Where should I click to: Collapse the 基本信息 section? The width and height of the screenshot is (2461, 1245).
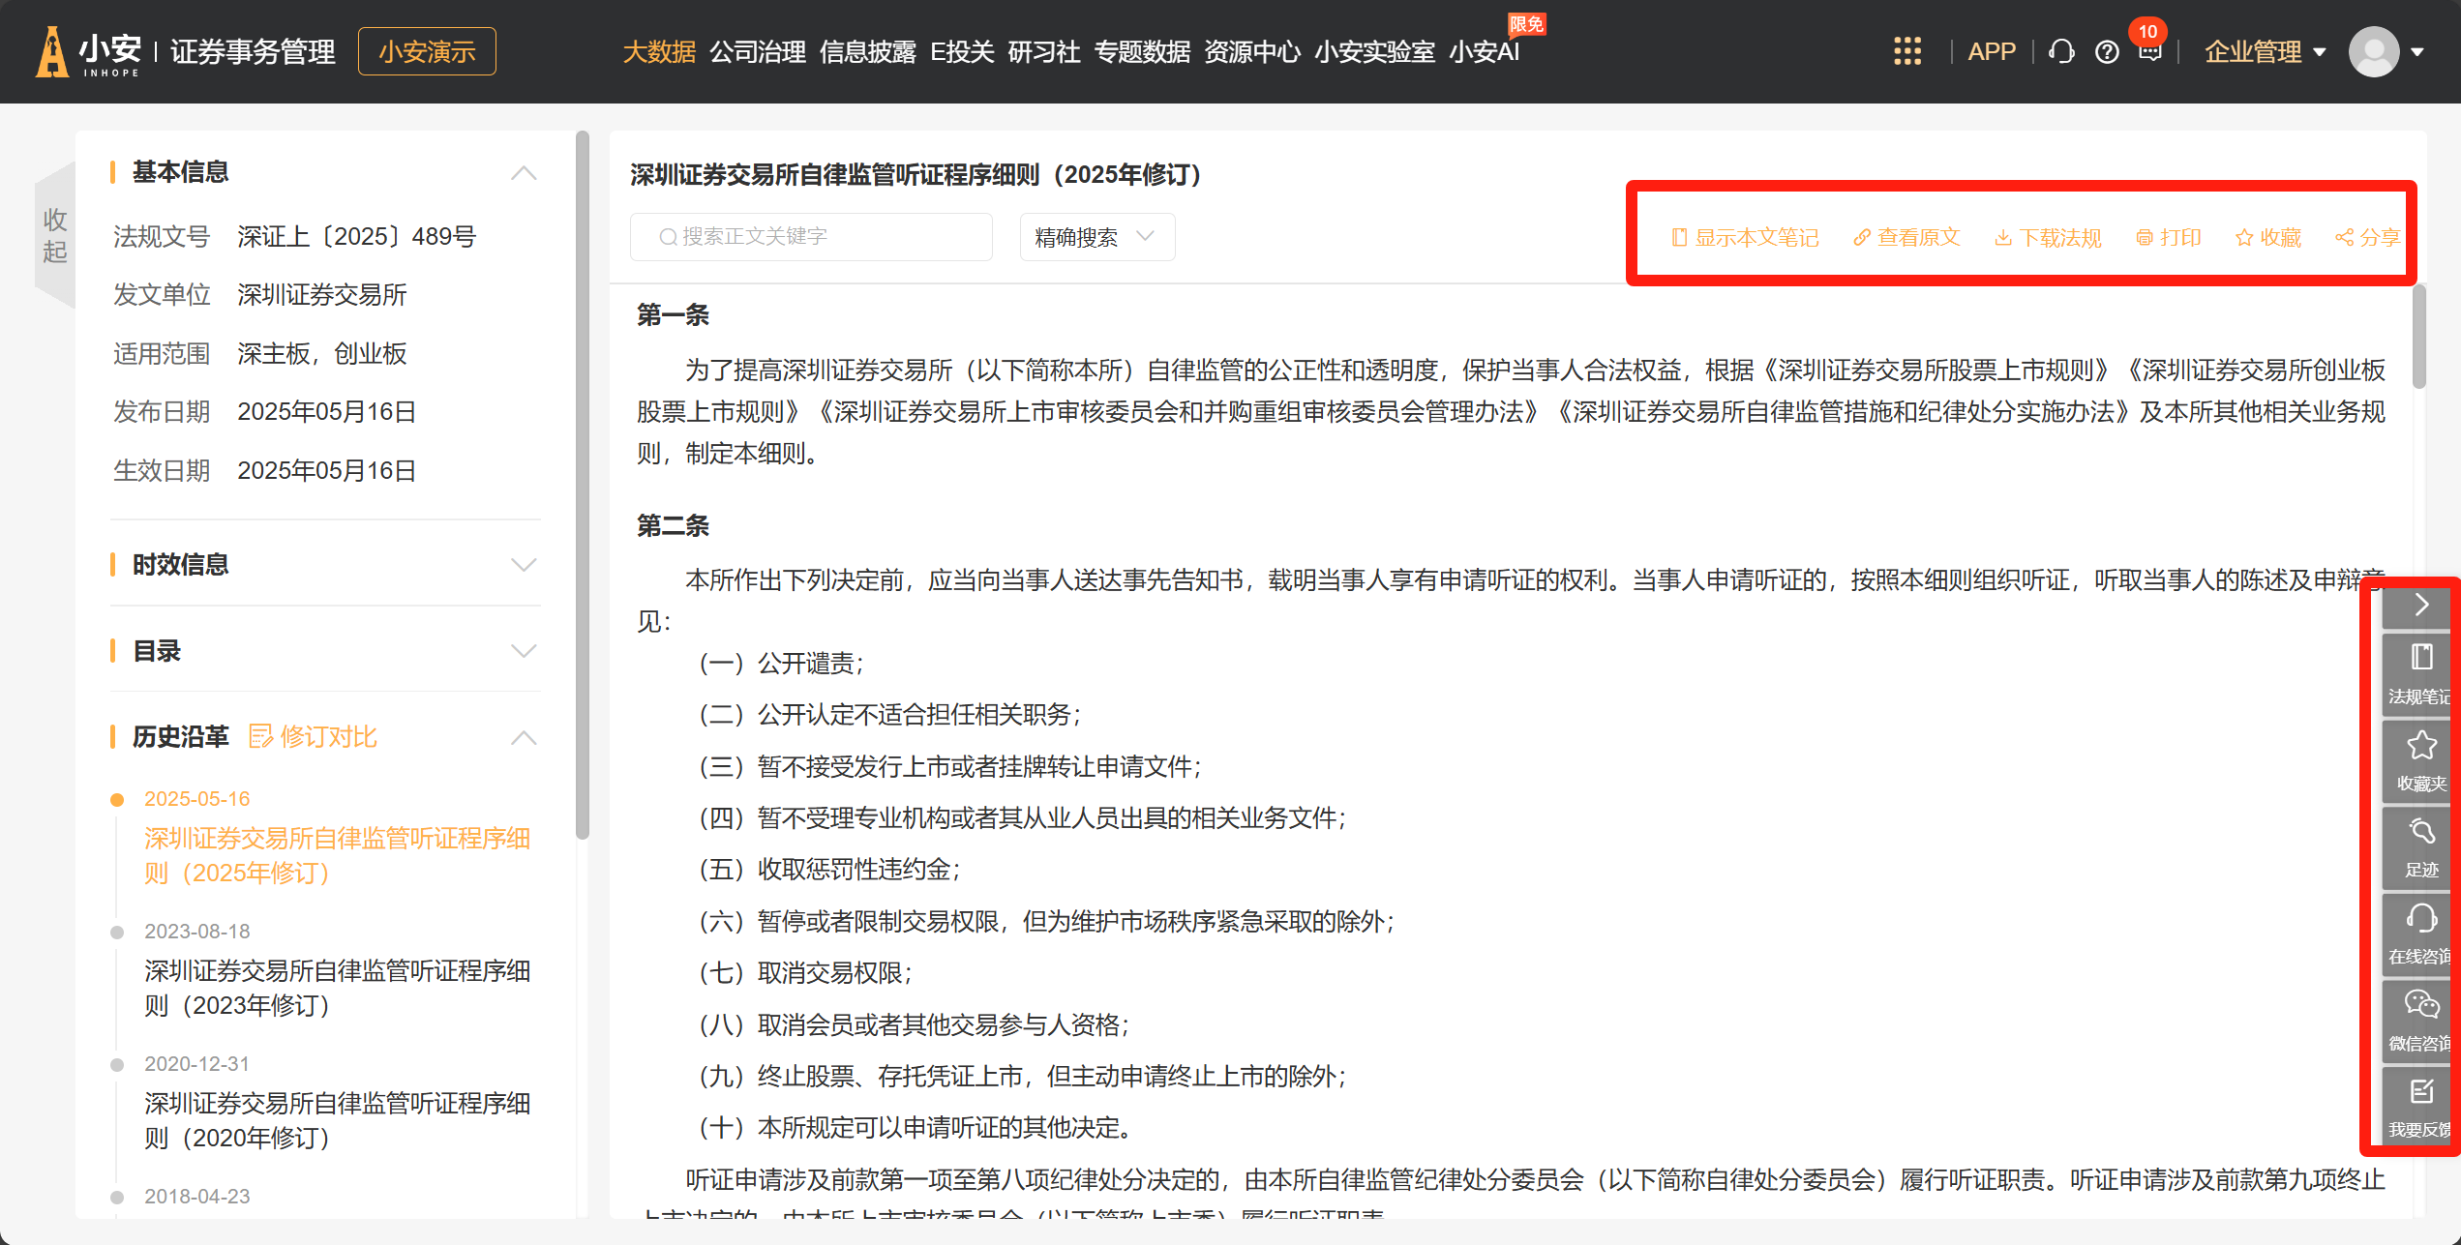pyautogui.click(x=524, y=173)
